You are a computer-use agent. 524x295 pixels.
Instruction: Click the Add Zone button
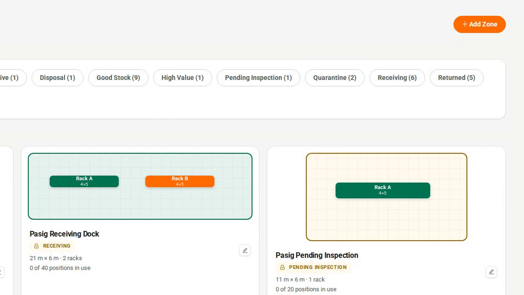tap(480, 24)
